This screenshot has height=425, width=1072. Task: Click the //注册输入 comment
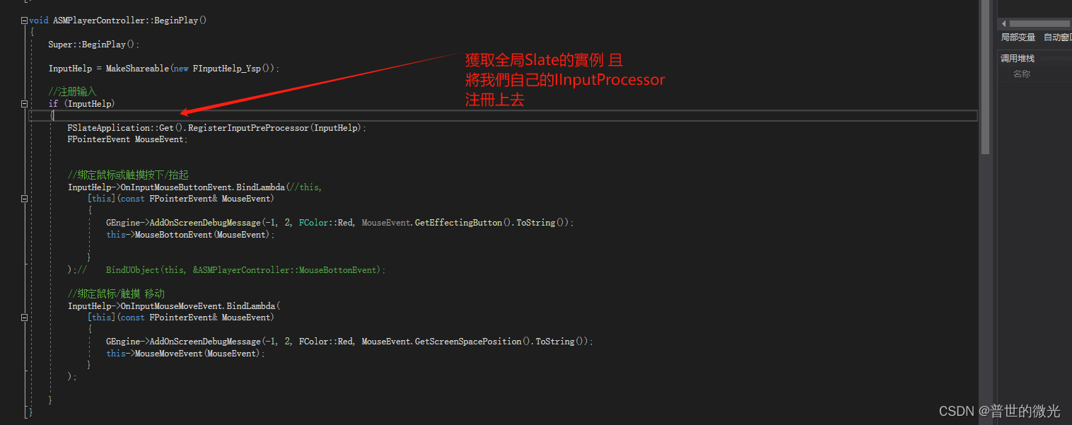pyautogui.click(x=74, y=91)
